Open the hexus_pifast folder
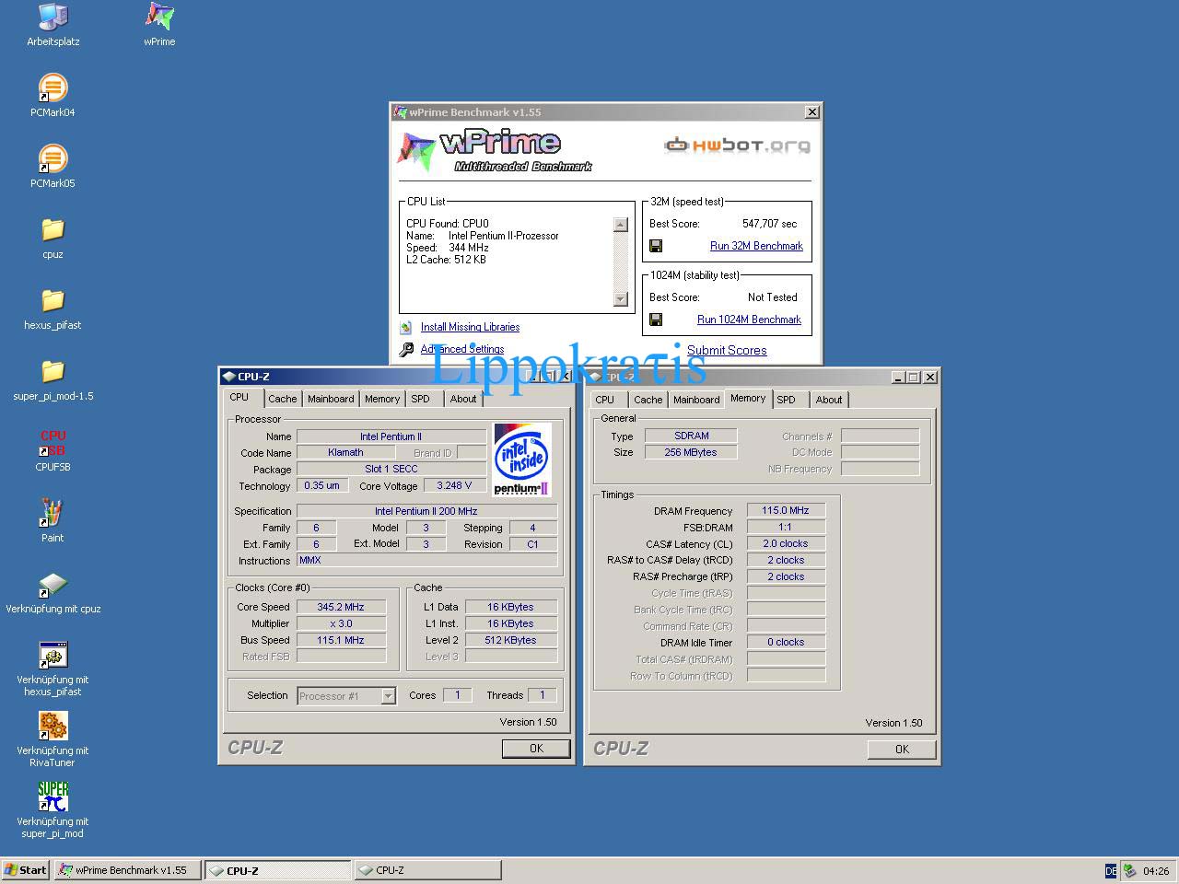Screen dimensions: 1179x884 pyautogui.click(x=53, y=308)
